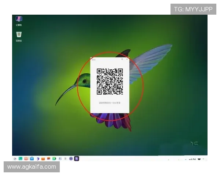Open the blue app store taskbar icon
220x176 pixels.
[32, 159]
